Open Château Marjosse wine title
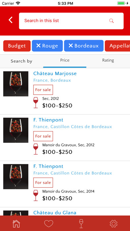Image resolution: width=130 pixels, height=231 pixels. tap(55, 73)
